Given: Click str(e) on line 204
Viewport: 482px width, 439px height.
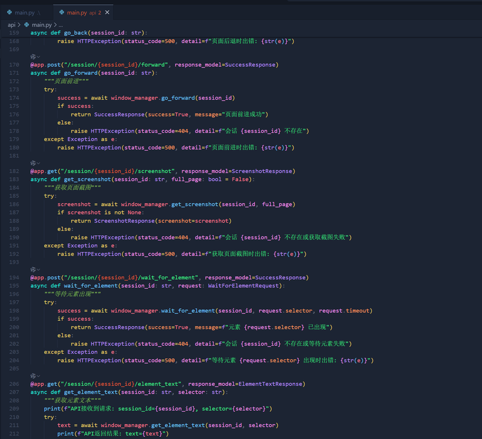Looking at the screenshot, I should point(353,361).
